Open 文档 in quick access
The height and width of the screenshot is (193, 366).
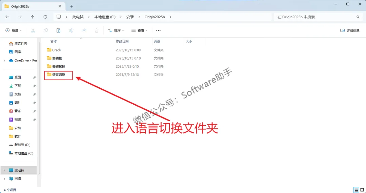click(15, 94)
